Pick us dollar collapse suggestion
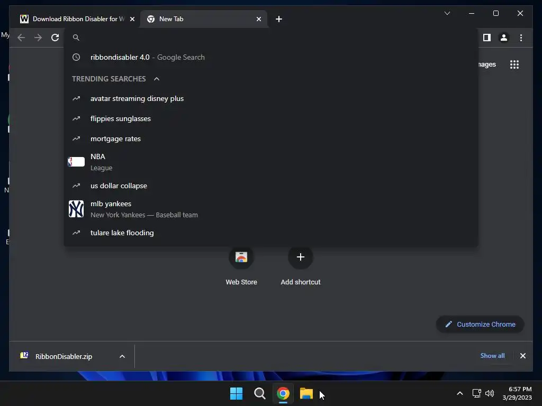 coord(271,186)
